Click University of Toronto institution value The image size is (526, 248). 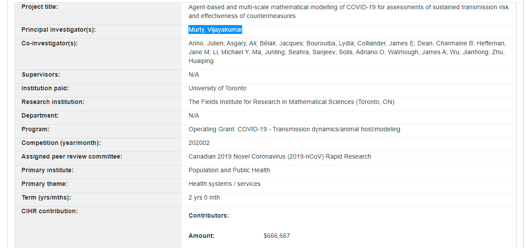coord(217,88)
